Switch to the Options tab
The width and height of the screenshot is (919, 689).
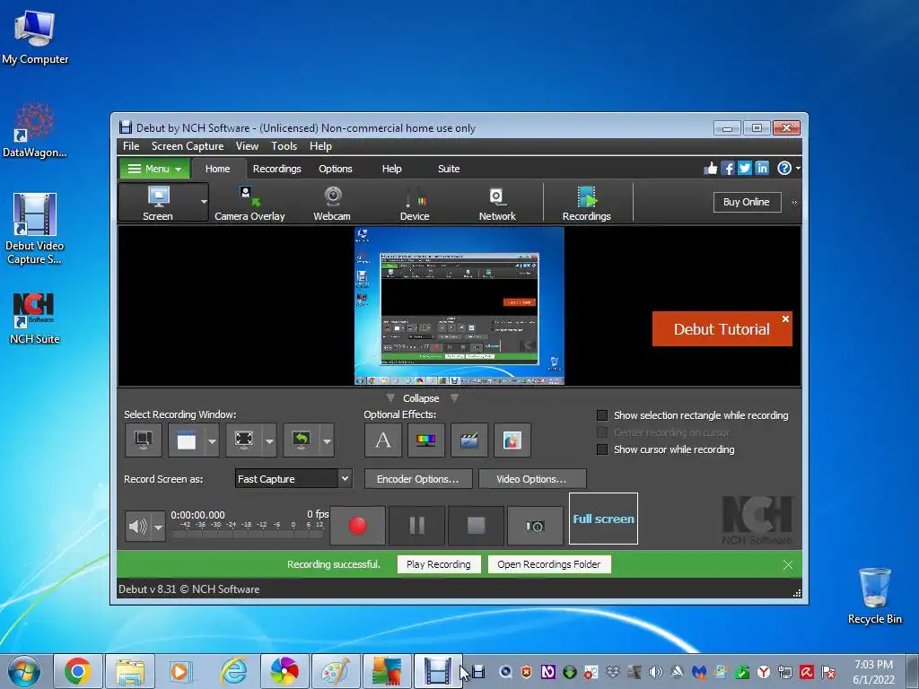(x=336, y=169)
